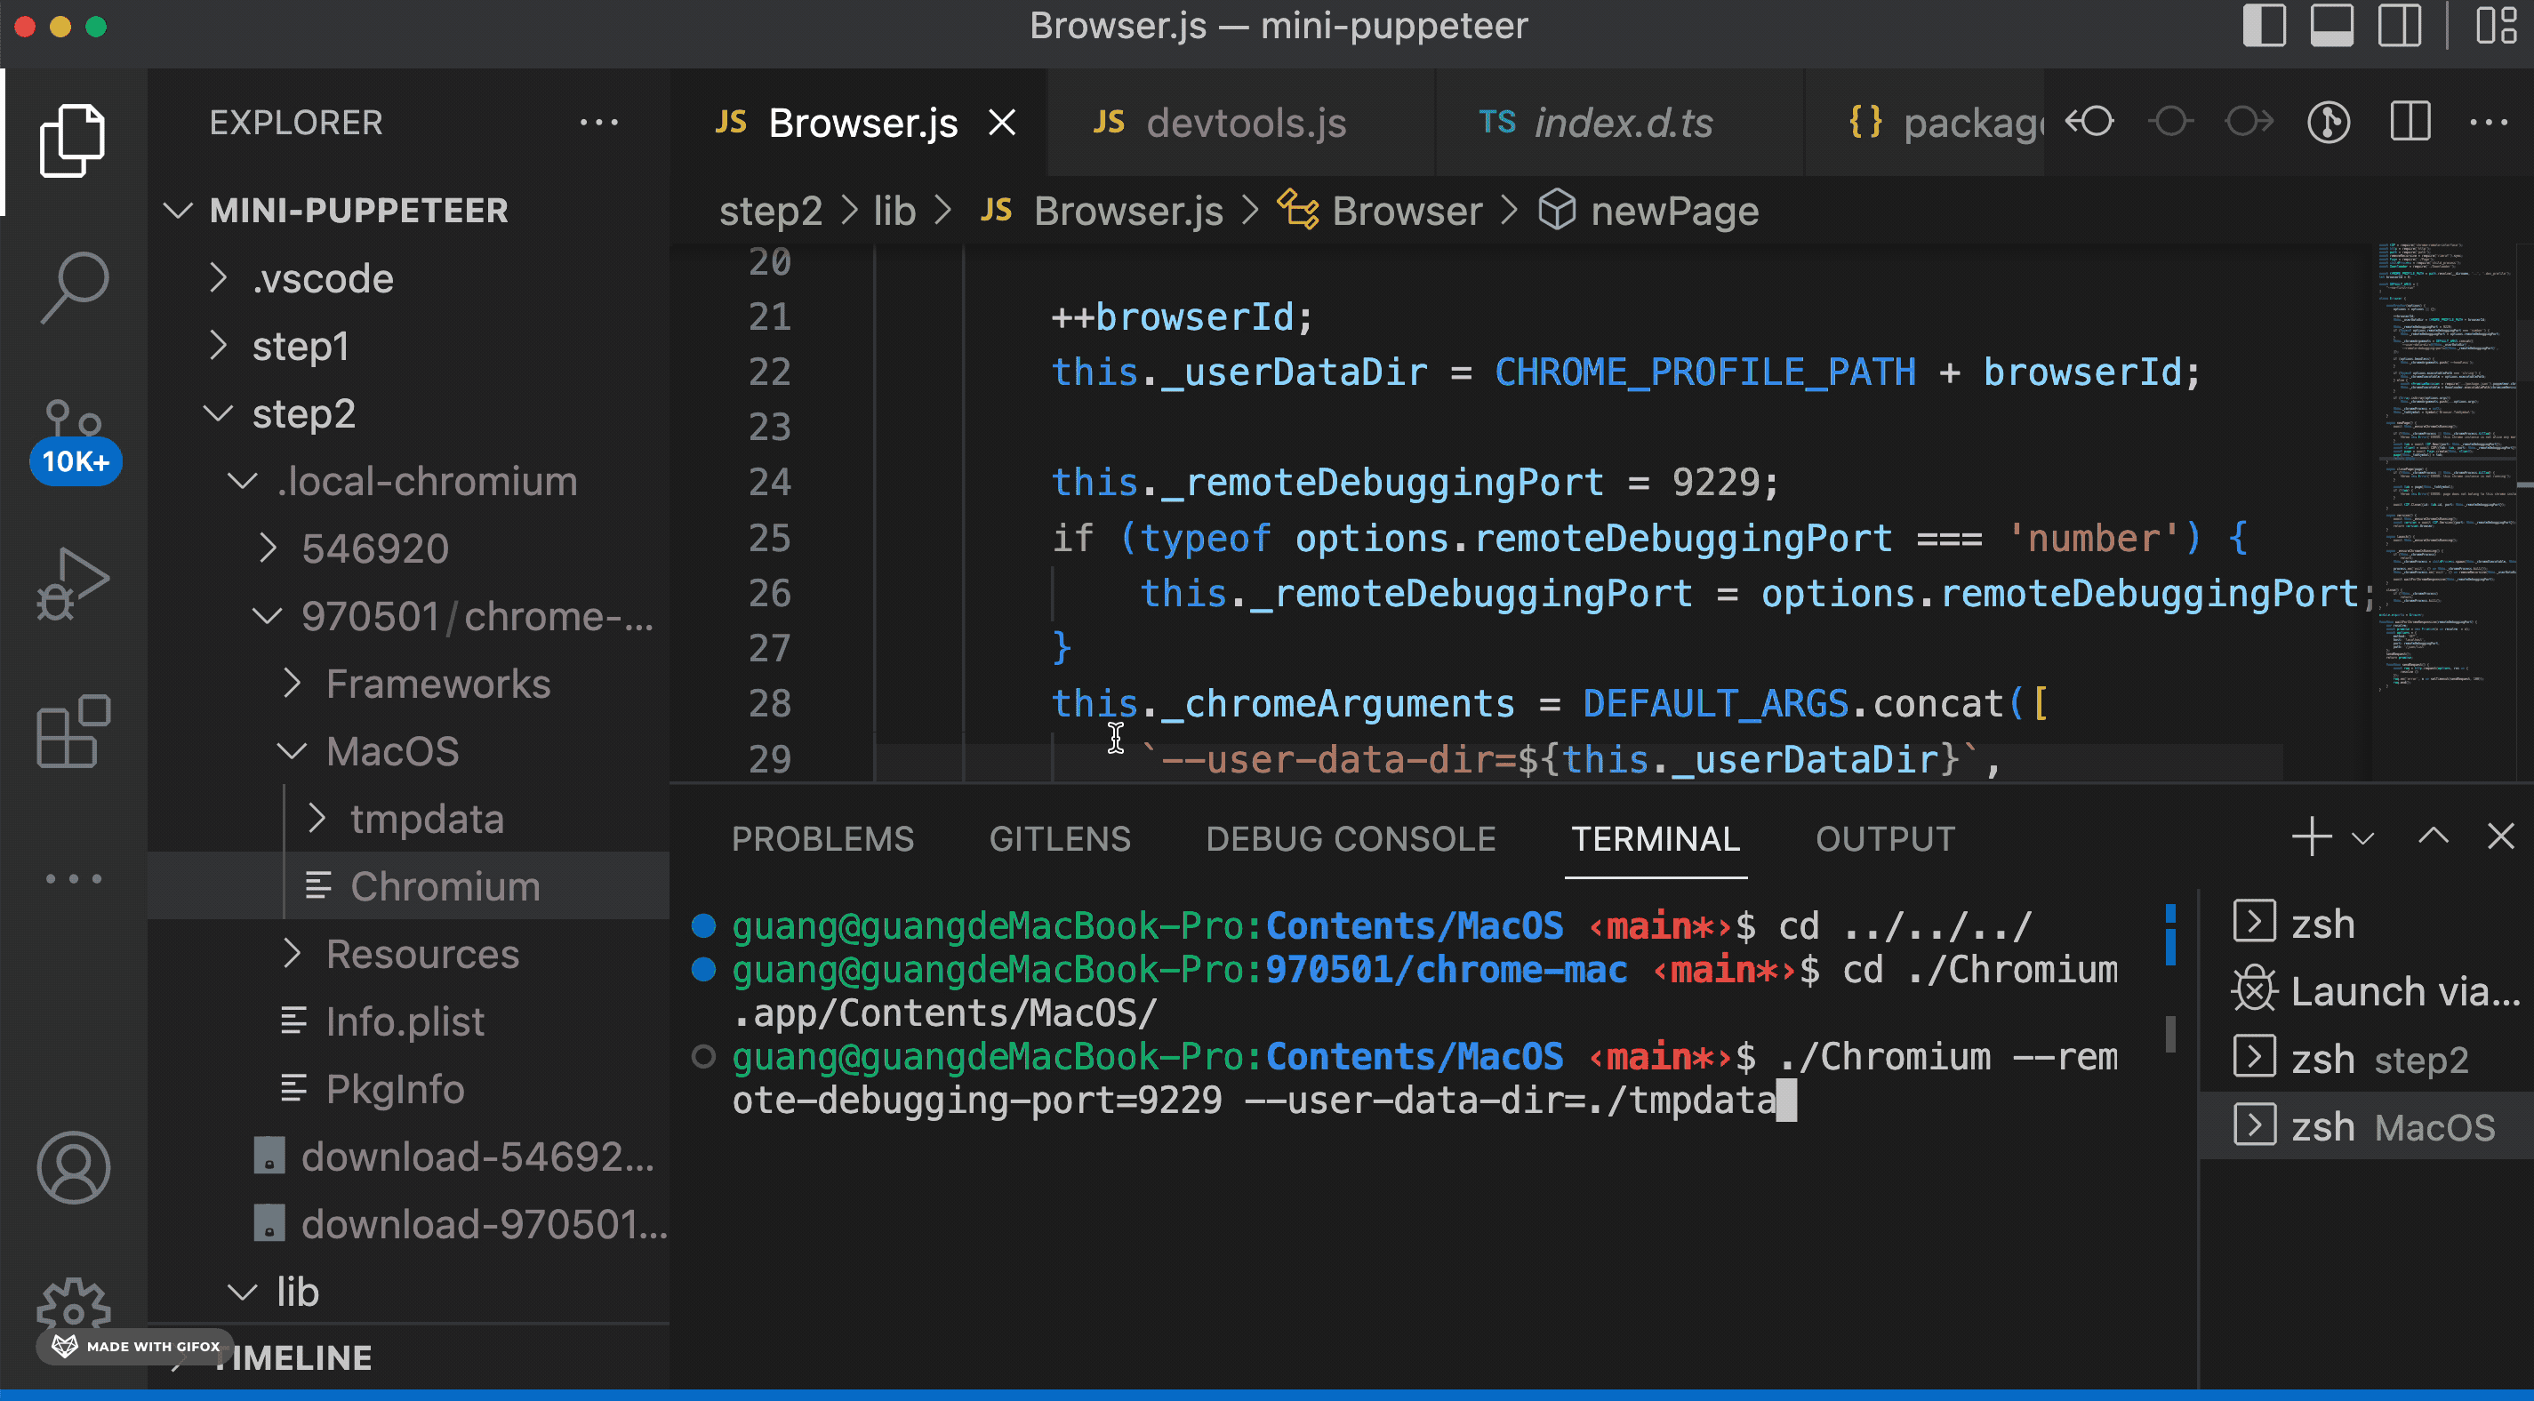Toggle the bottom panel layout button
This screenshot has width=2534, height=1401.
2331,26
